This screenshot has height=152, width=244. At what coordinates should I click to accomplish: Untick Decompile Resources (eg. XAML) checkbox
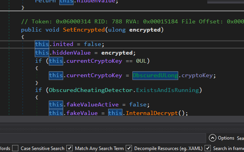click(x=129, y=148)
